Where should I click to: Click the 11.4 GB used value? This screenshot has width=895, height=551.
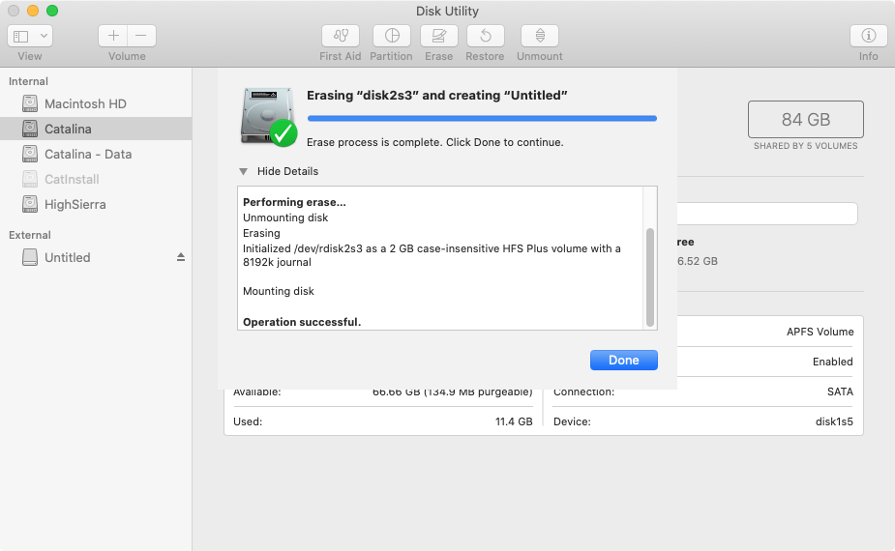(514, 421)
